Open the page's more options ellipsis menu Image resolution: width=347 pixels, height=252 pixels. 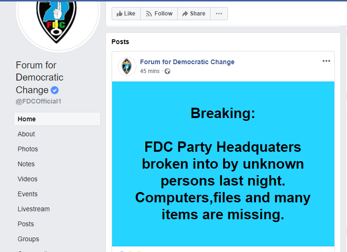click(219, 14)
